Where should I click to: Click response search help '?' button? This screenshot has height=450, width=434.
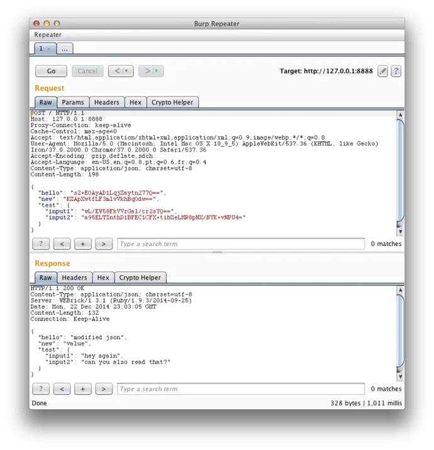(x=40, y=389)
